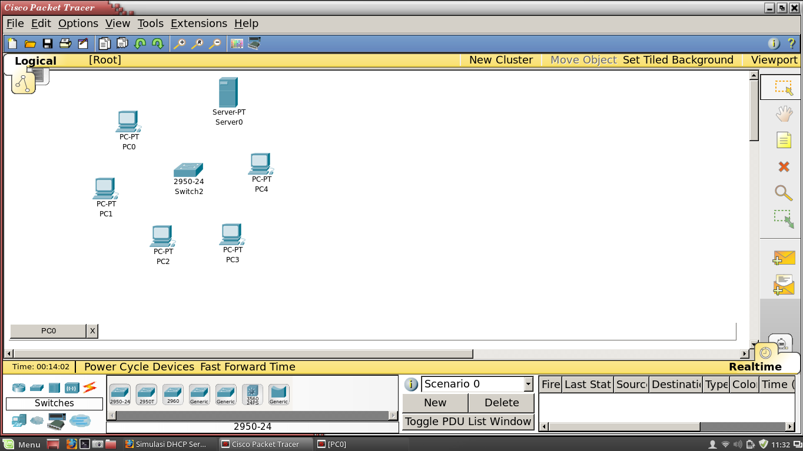Click New Cluster in the workspace bar
Image resolution: width=803 pixels, height=451 pixels.
point(501,60)
